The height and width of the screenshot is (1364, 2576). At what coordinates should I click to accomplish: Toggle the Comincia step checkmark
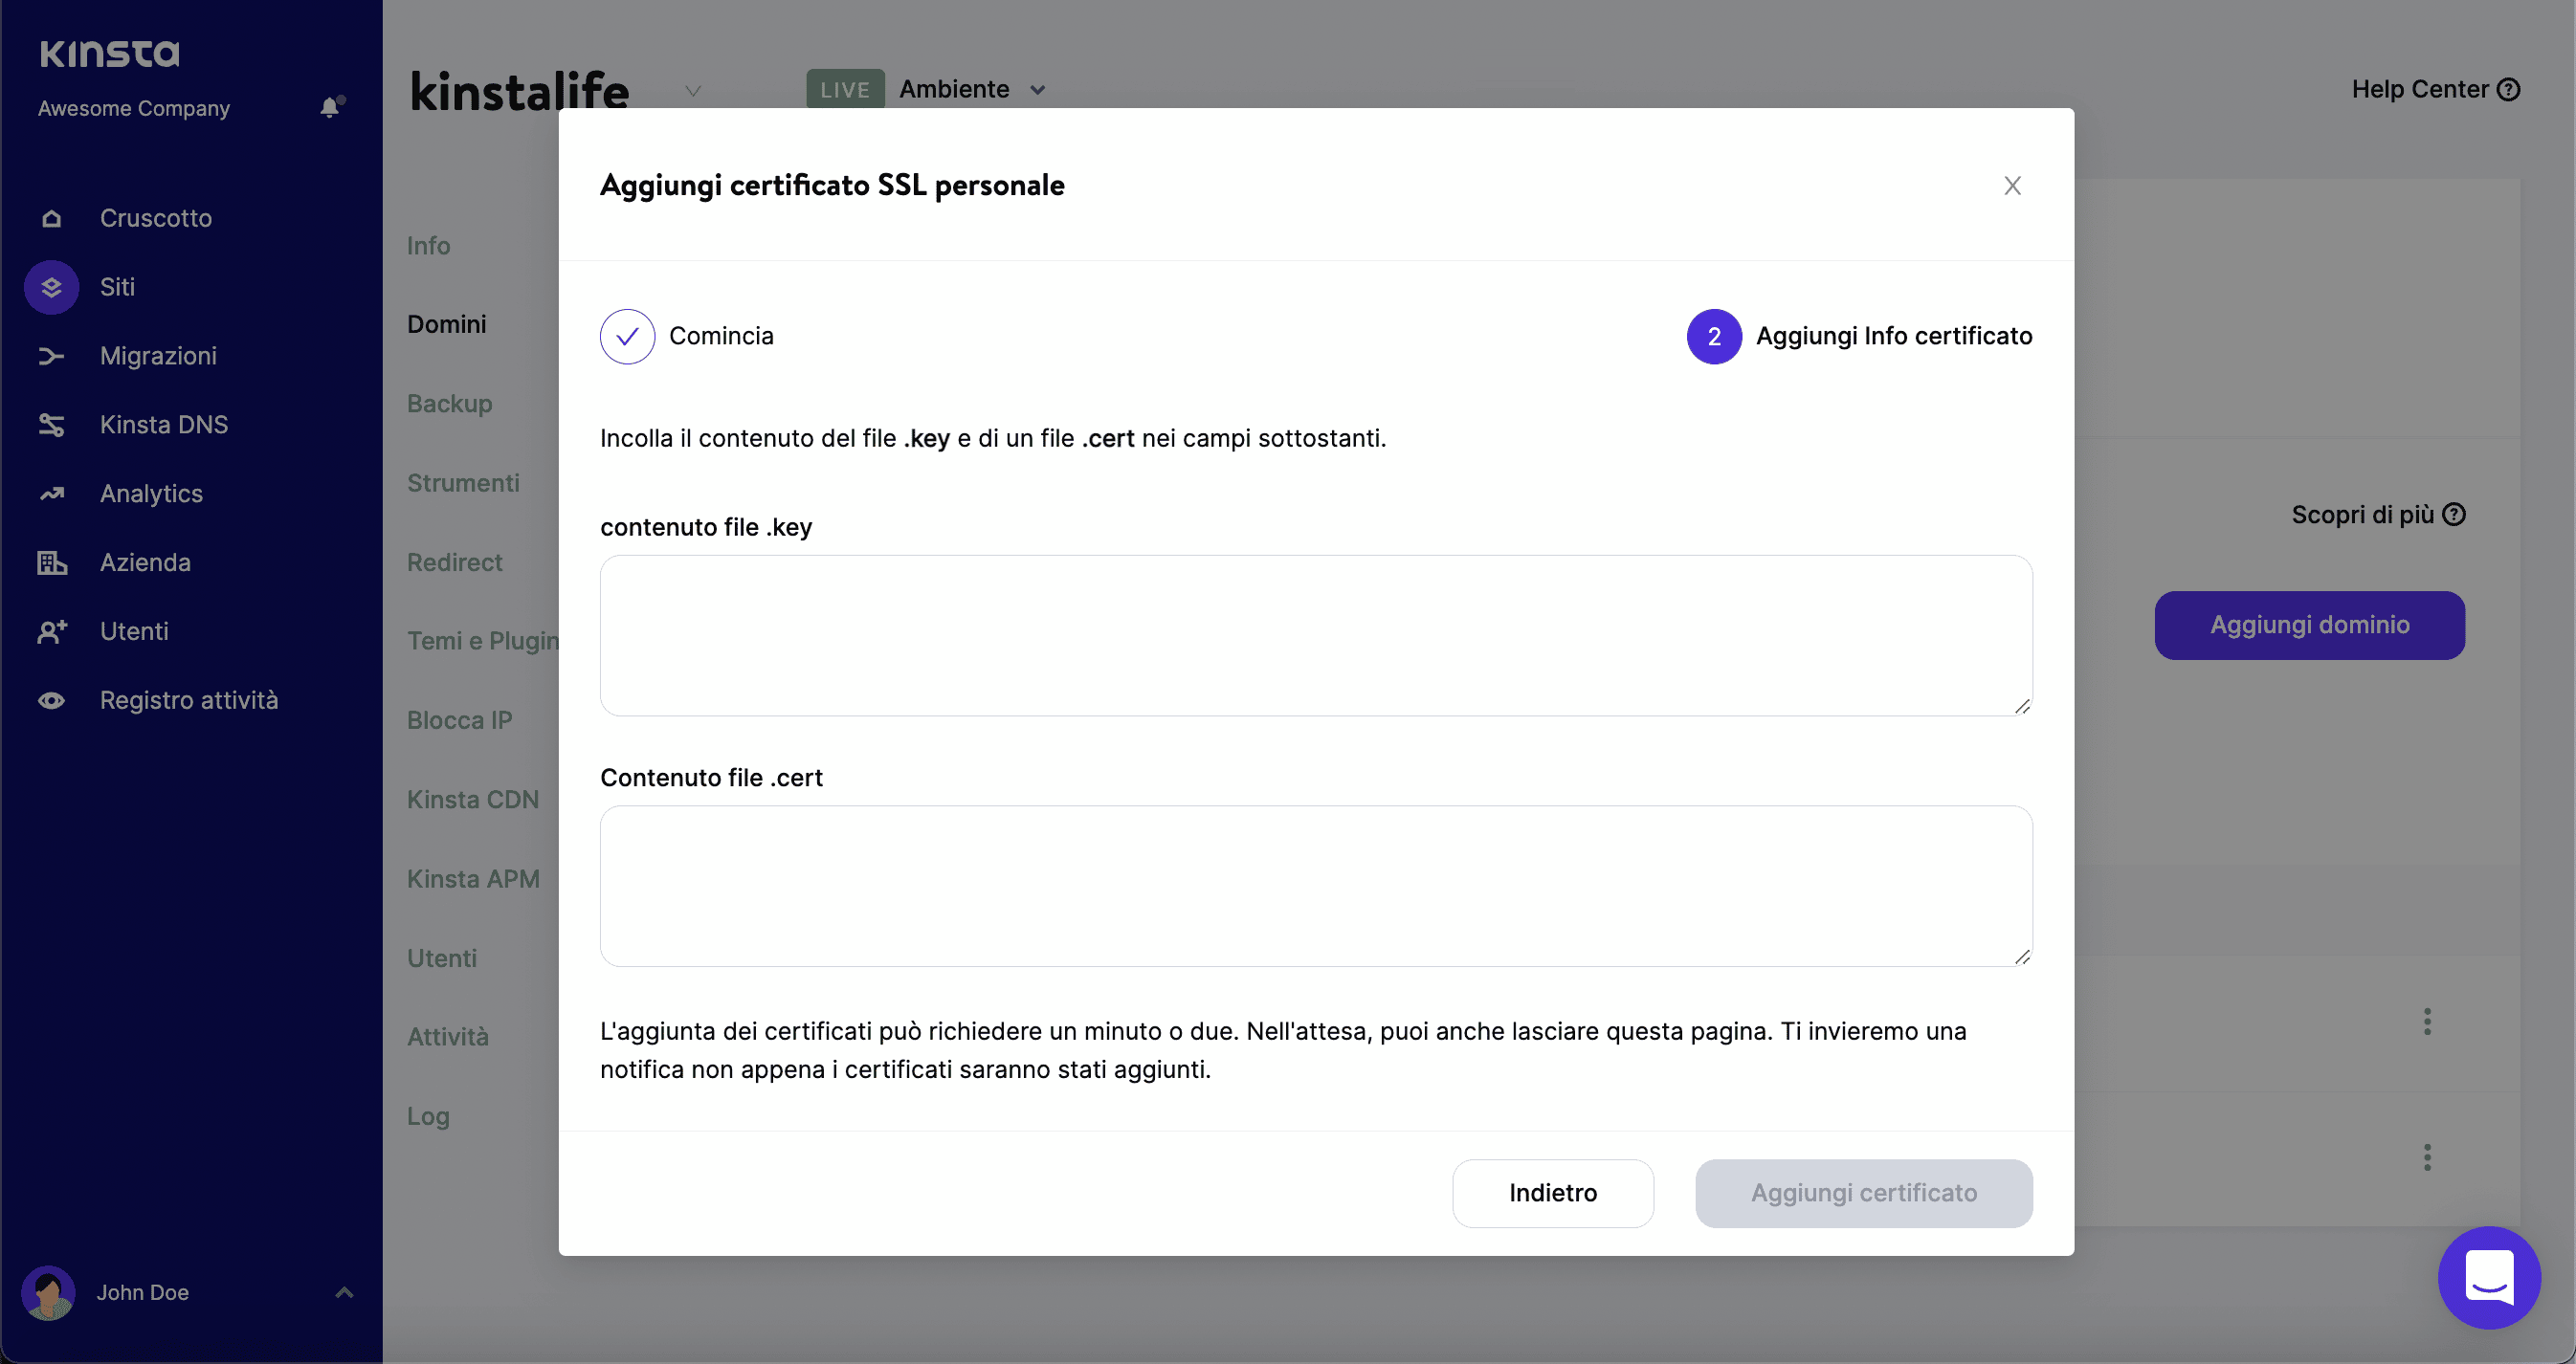pyautogui.click(x=627, y=337)
